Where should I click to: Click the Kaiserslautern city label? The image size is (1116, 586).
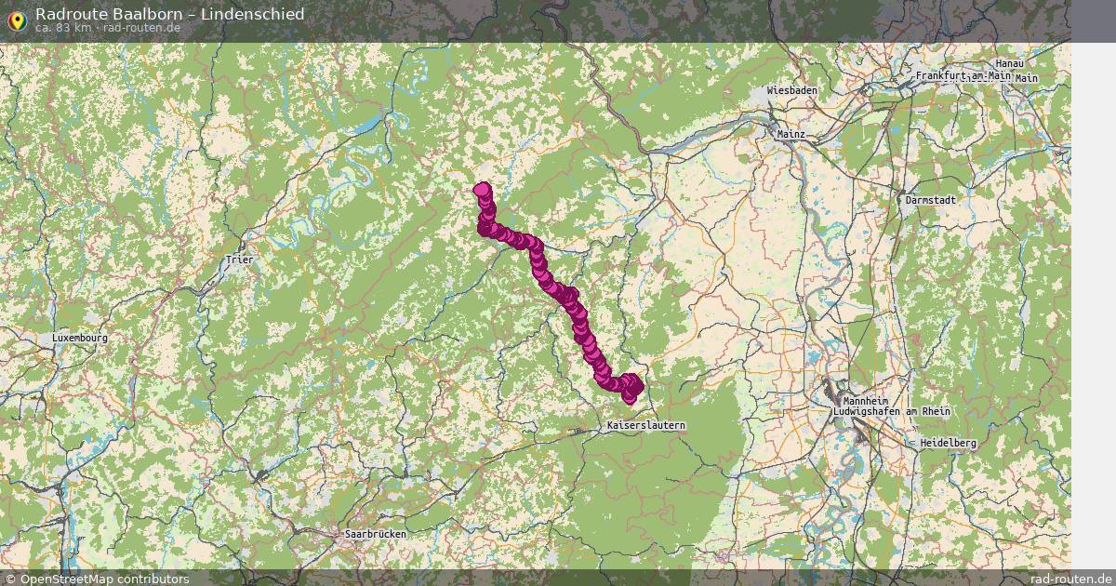645,425
